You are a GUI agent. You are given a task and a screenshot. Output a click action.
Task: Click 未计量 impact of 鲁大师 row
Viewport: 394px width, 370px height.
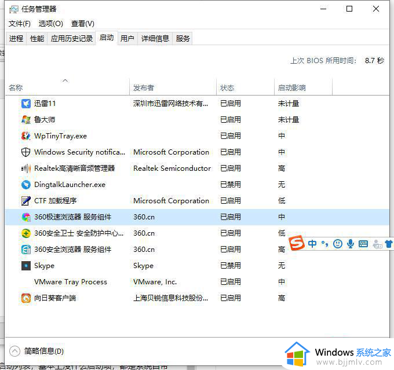[289, 119]
